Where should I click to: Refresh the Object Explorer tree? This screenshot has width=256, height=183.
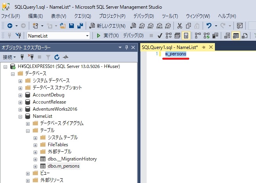[x=57, y=57]
